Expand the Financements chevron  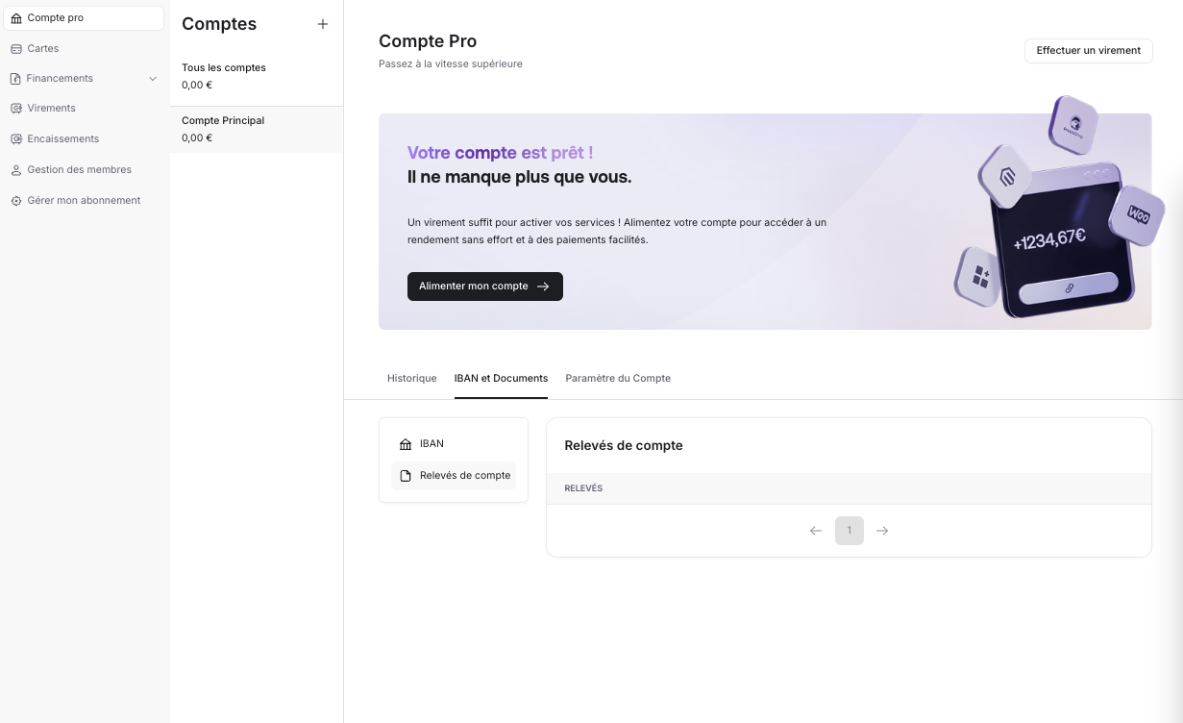[x=153, y=79]
